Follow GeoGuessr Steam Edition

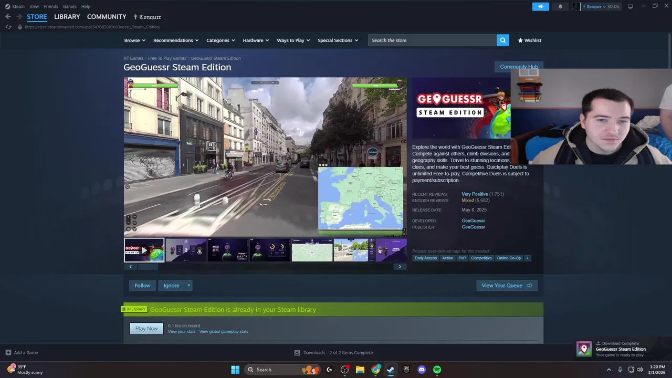142,286
